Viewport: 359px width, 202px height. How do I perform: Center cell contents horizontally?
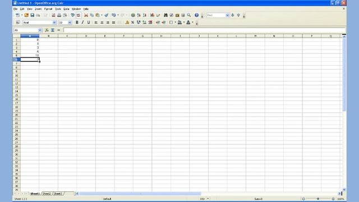(102, 22)
